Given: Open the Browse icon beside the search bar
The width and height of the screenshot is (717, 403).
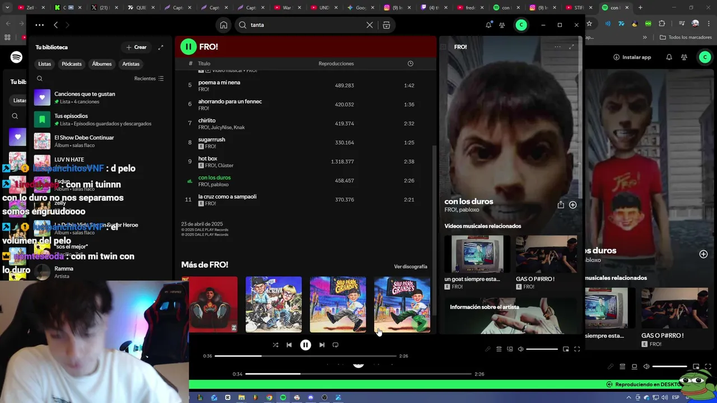Looking at the screenshot, I should [387, 25].
